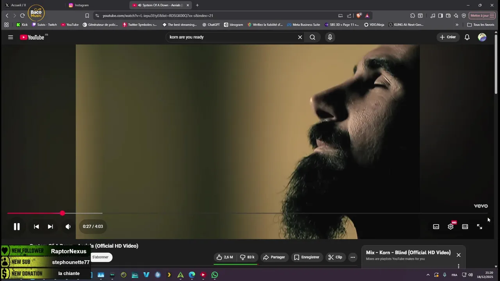Start voice search with microphone

330,37
